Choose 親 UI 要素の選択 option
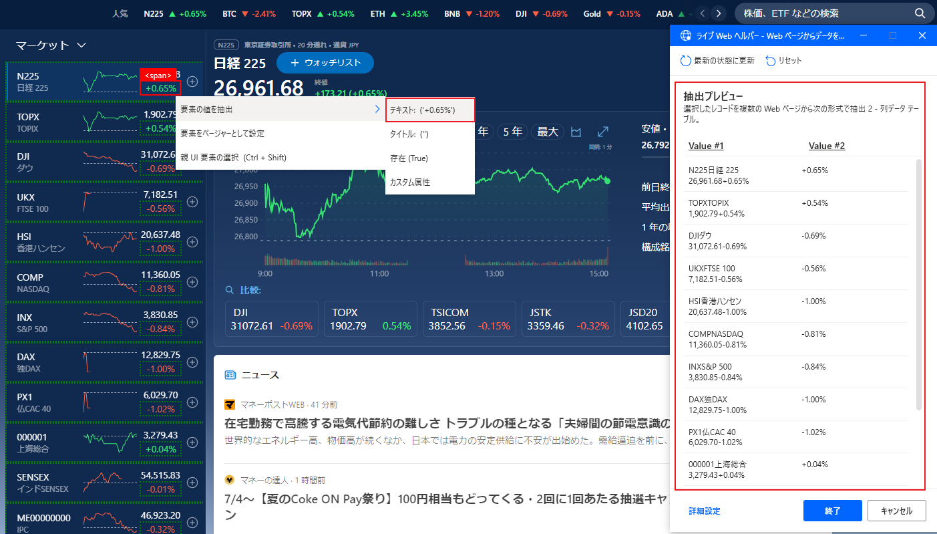Viewport: 937px width, 534px height. [x=280, y=158]
